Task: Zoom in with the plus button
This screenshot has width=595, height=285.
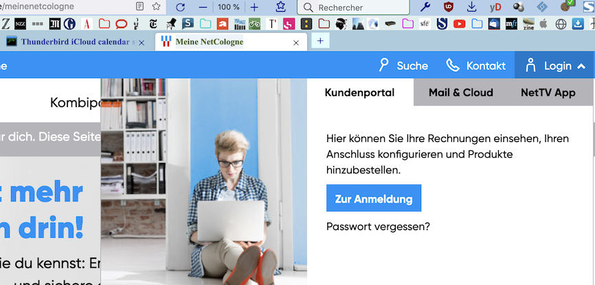Action: point(254,7)
